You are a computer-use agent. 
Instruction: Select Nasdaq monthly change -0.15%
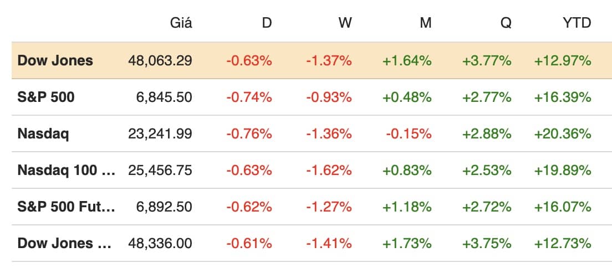(x=410, y=133)
